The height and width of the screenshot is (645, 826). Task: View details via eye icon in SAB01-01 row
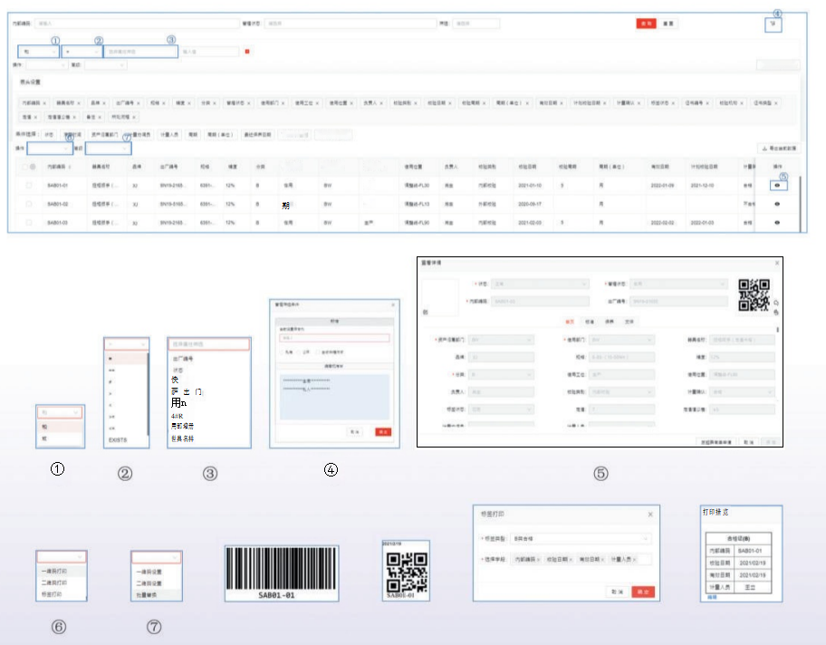[x=777, y=186]
